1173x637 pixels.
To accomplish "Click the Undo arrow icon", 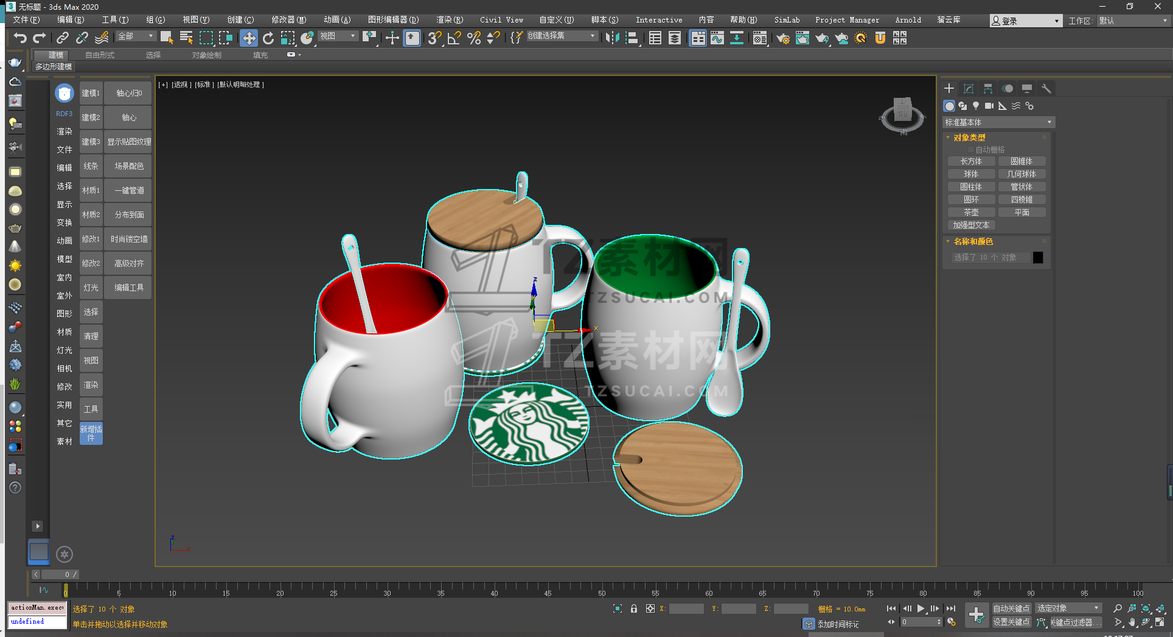I will 20,38.
